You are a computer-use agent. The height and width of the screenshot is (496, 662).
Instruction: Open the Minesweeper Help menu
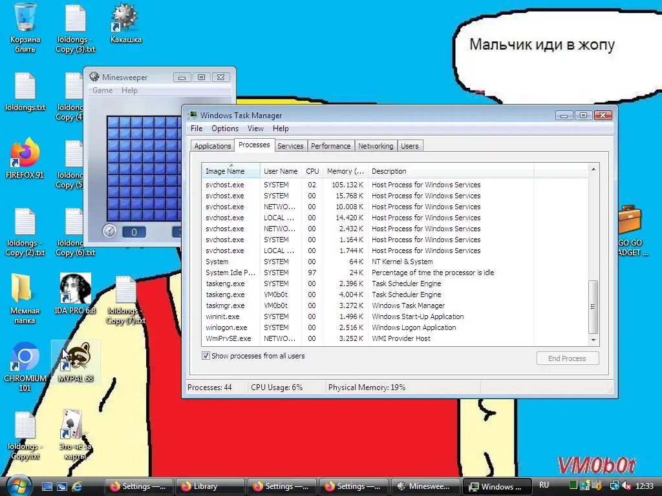point(129,90)
